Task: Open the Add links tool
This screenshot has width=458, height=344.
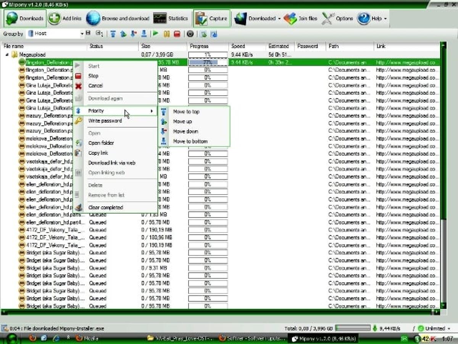Action: pyautogui.click(x=65, y=18)
